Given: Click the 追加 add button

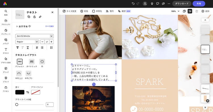Looking at the screenshot, I should point(205,11).
